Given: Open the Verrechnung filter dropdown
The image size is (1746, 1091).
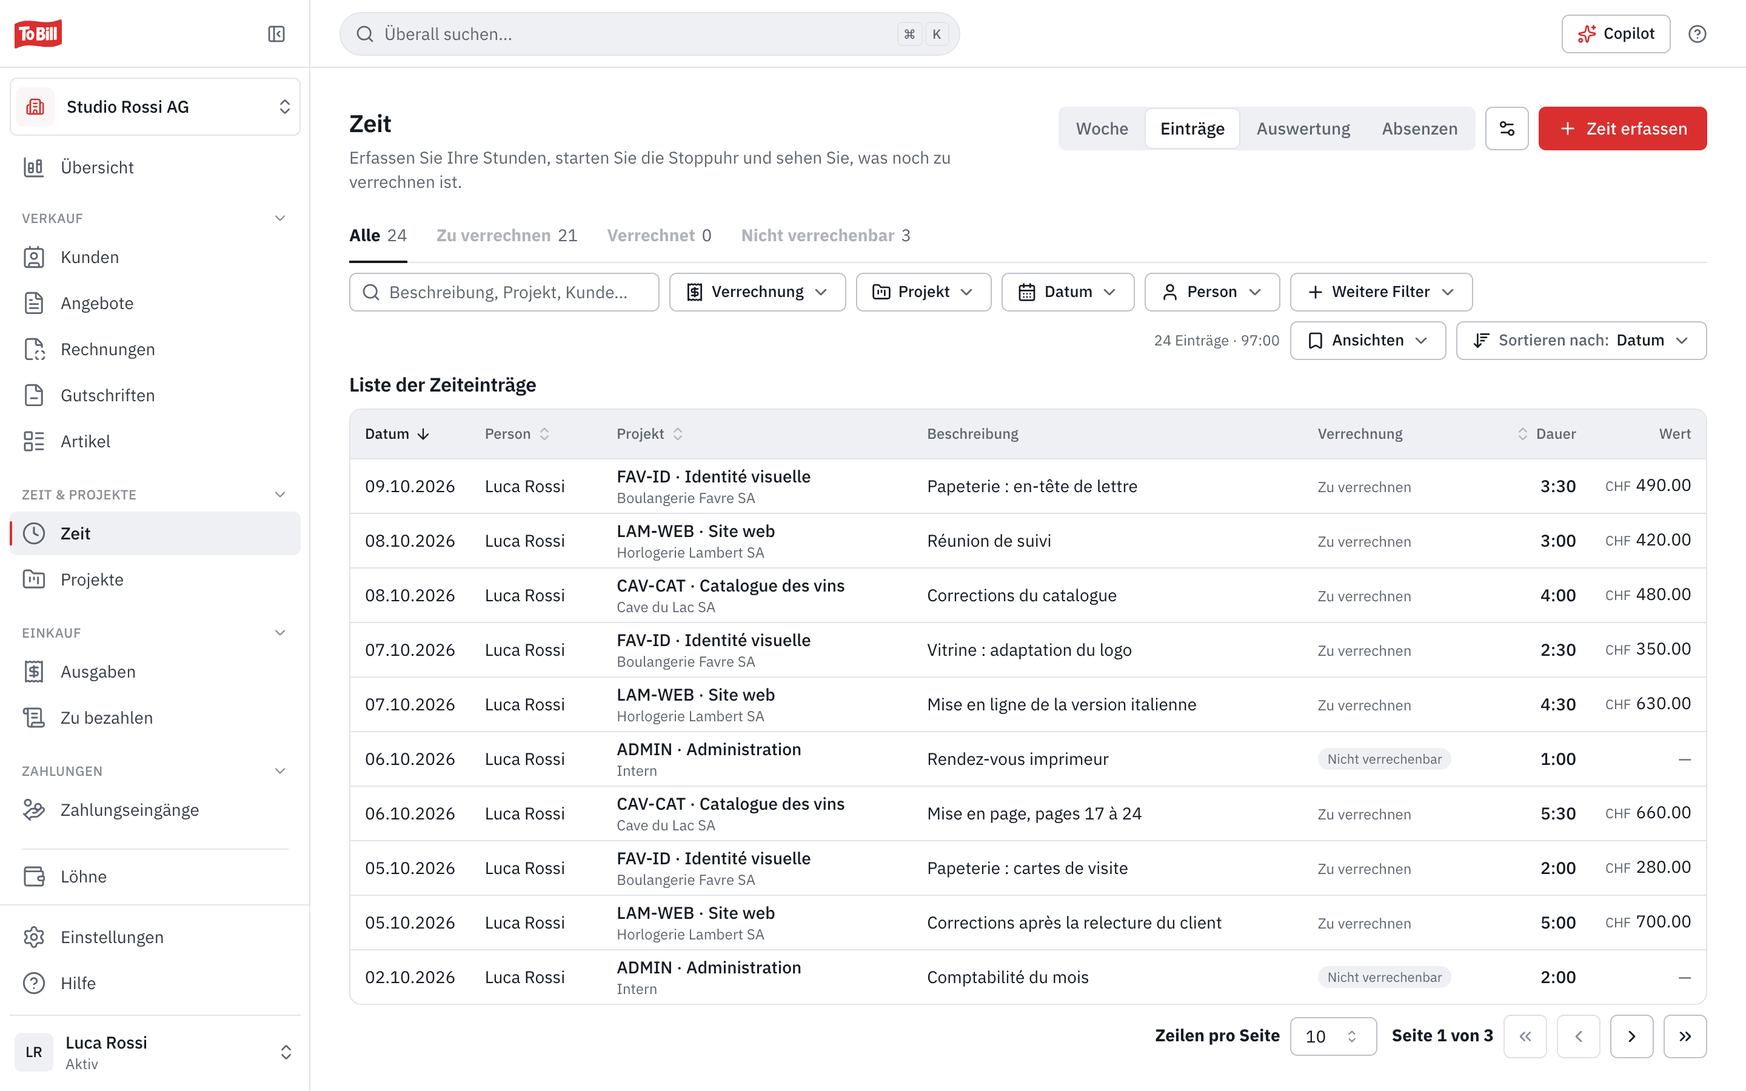Looking at the screenshot, I should (757, 292).
